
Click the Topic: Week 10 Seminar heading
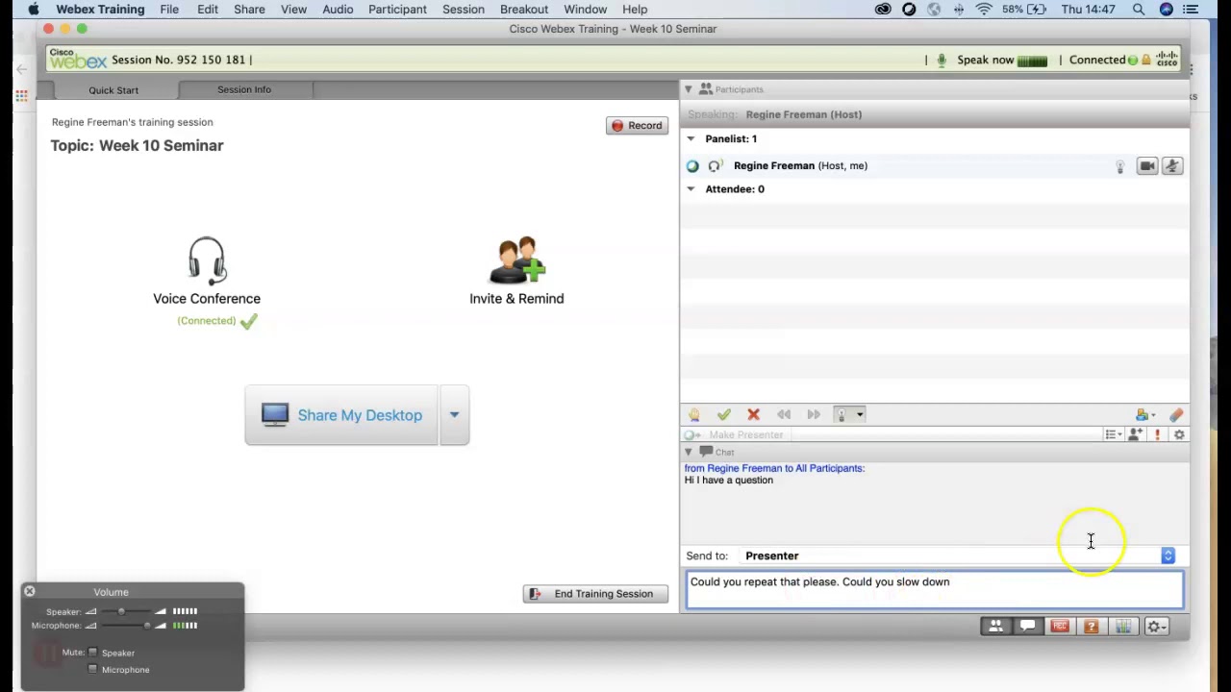click(x=137, y=146)
